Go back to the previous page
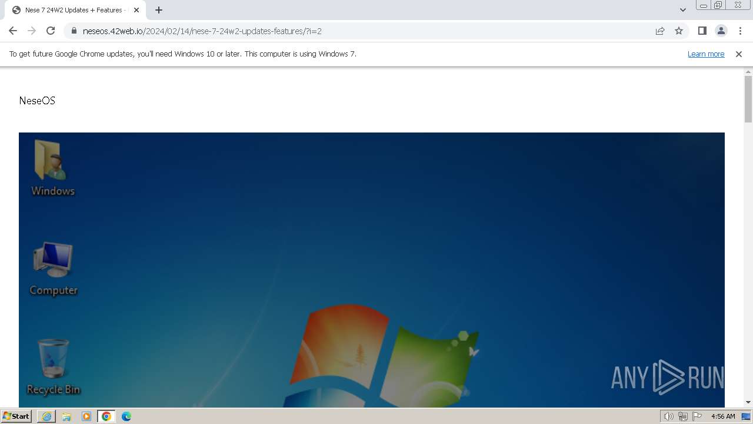The image size is (753, 424). click(13, 31)
